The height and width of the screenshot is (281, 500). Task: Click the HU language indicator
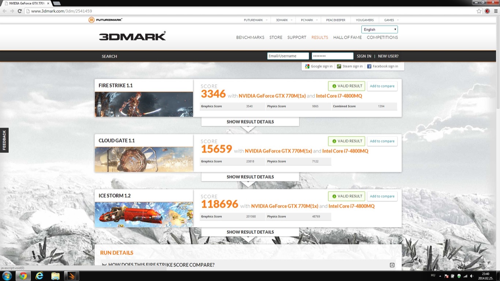coord(433,275)
